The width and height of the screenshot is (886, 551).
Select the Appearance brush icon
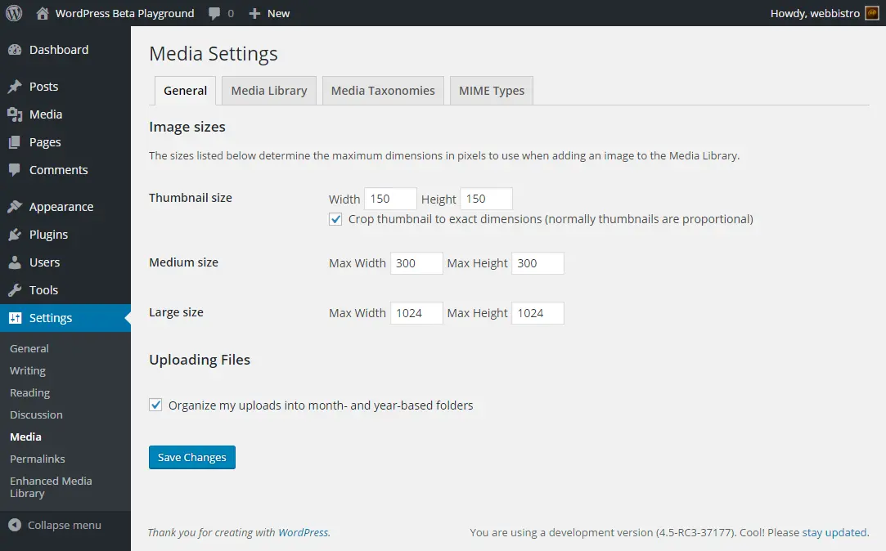(x=16, y=206)
